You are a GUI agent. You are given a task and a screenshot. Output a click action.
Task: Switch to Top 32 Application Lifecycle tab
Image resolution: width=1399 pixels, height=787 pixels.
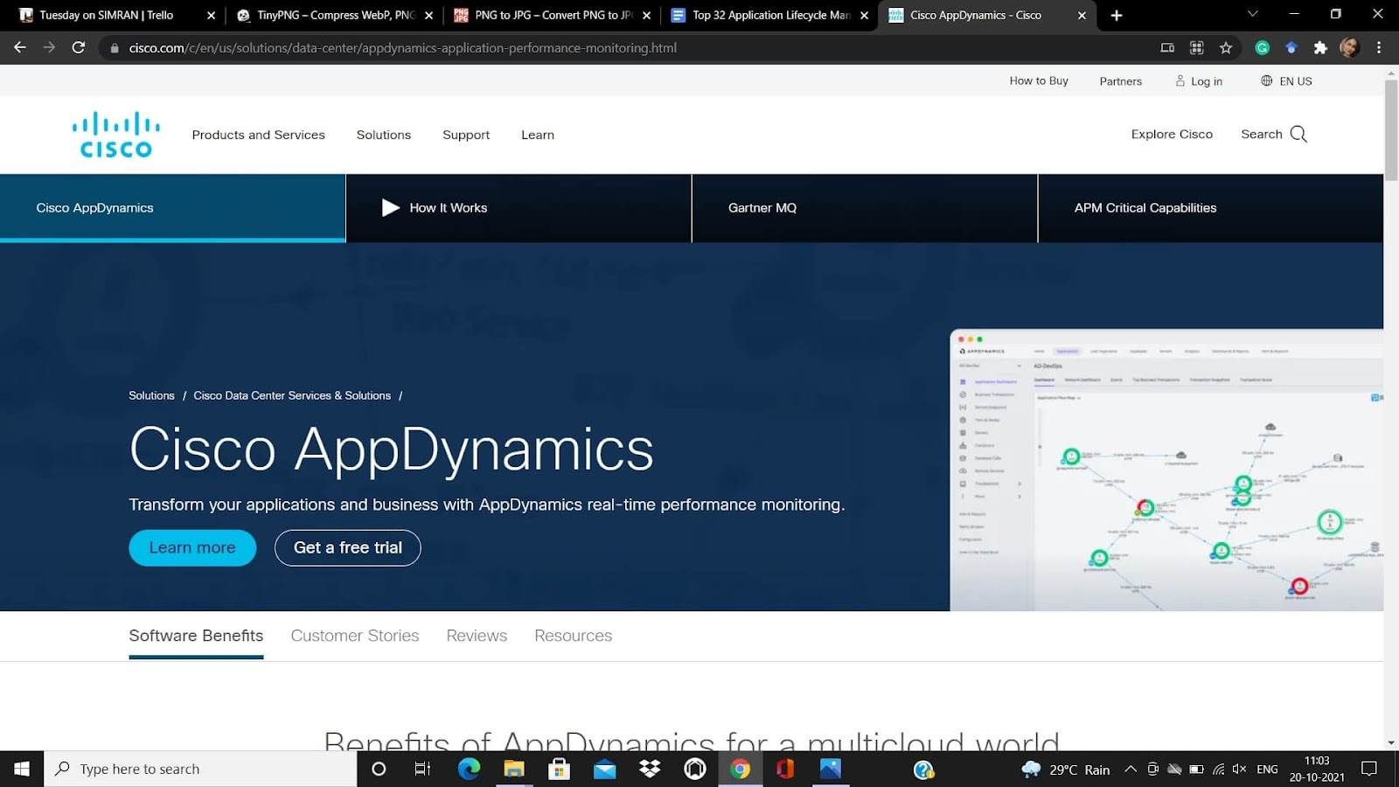pyautogui.click(x=769, y=15)
